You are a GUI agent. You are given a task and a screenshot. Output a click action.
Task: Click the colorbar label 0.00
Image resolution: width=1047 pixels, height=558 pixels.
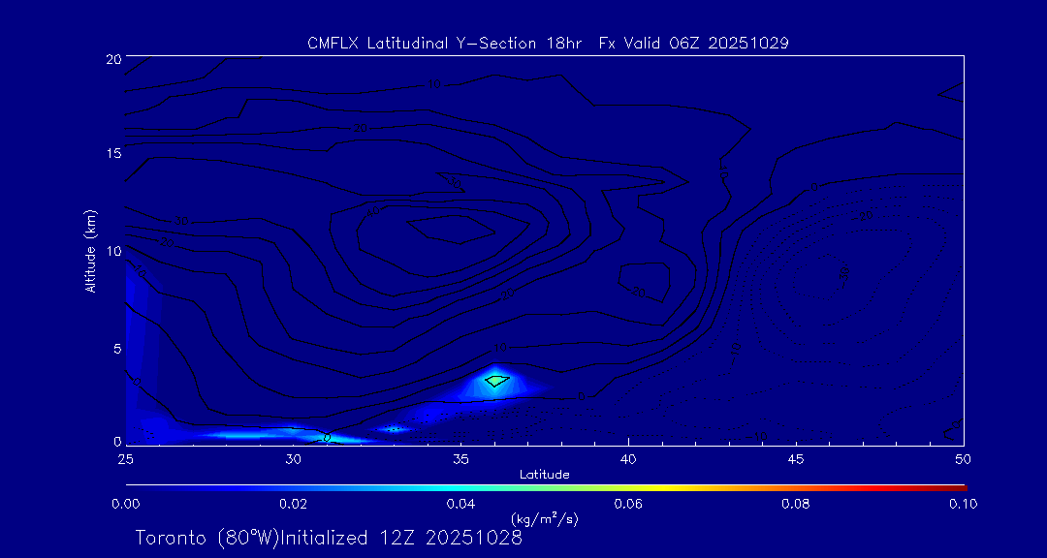tap(125, 504)
